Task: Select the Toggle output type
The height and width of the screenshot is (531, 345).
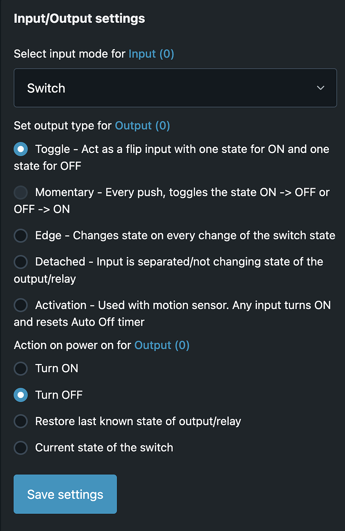Action: tap(20, 149)
